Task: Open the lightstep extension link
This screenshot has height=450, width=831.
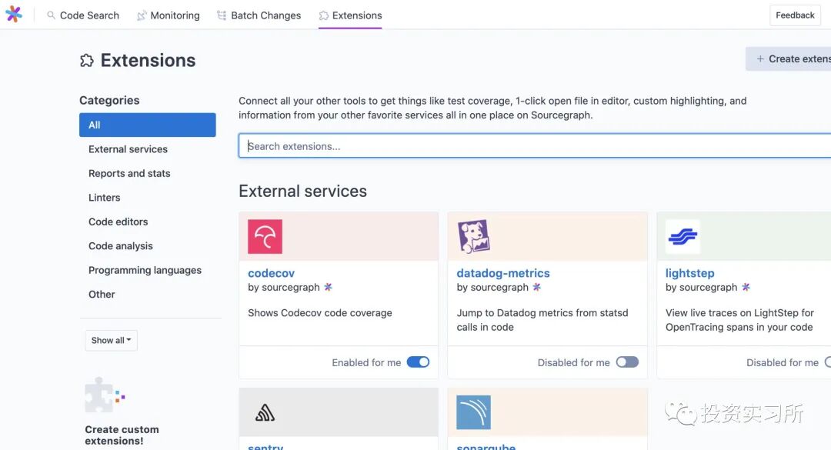Action: [690, 273]
